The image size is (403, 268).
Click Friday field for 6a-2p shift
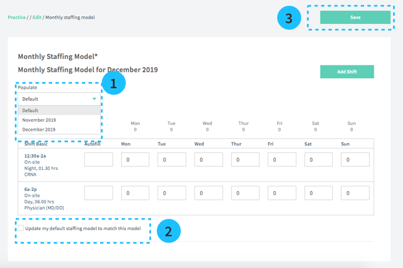pos(282,193)
